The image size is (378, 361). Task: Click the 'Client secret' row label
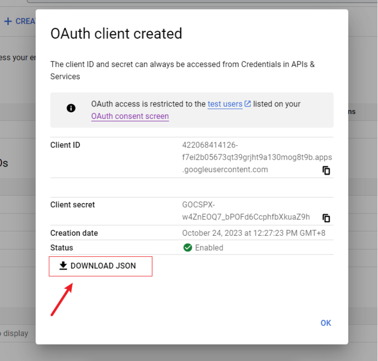72,205
